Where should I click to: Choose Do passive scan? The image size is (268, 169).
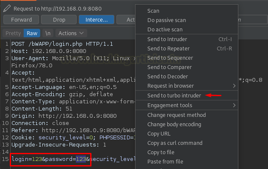[x=187, y=20]
